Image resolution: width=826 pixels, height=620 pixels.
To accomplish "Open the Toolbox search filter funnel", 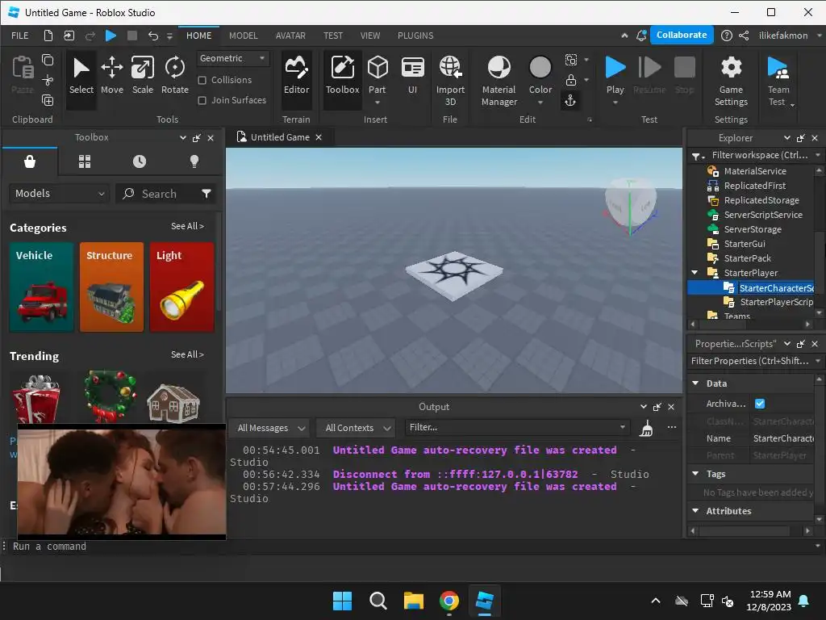I will click(x=206, y=194).
